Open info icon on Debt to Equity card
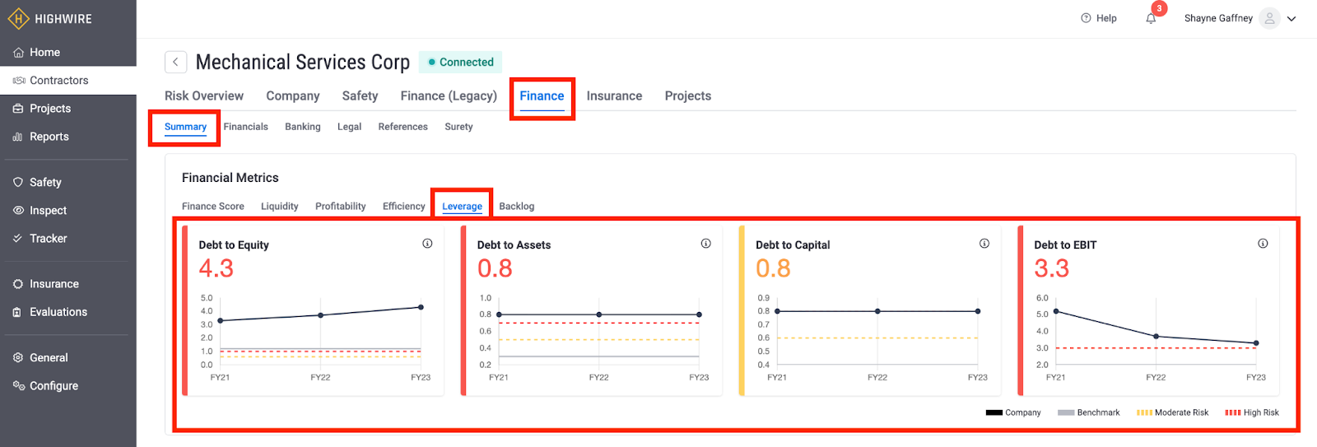Screen dimensions: 1317x447 click(427, 244)
